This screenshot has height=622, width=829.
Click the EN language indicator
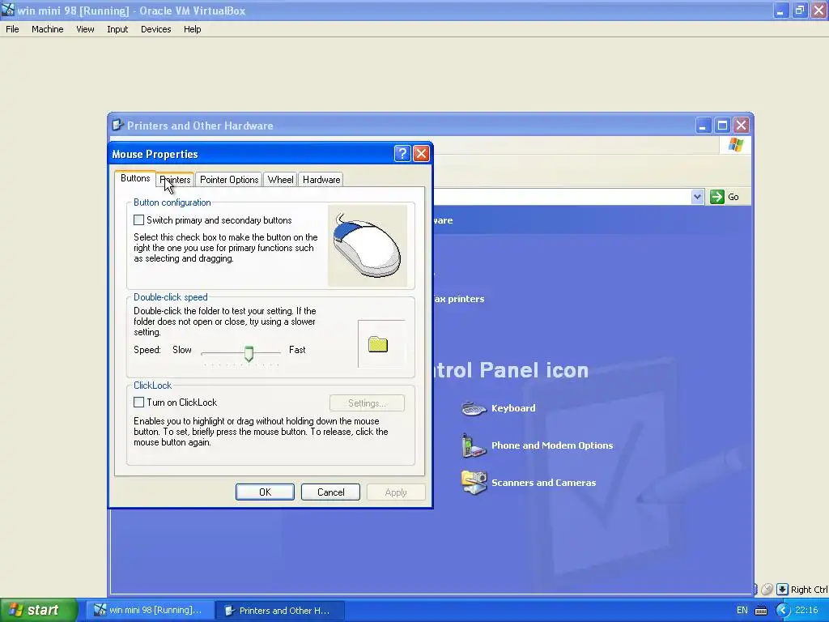742,611
